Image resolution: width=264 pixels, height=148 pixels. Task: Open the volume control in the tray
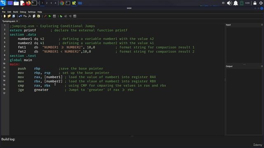[x=229, y=3]
